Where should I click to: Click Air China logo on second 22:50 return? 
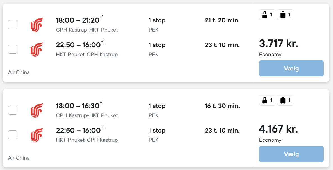coord(37,135)
